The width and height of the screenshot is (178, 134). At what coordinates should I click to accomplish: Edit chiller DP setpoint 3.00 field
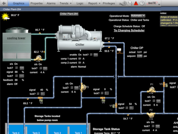click(x=140, y=56)
